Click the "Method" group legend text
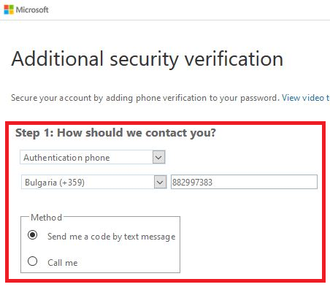Viewport: 330px width, 287px height. (x=46, y=218)
